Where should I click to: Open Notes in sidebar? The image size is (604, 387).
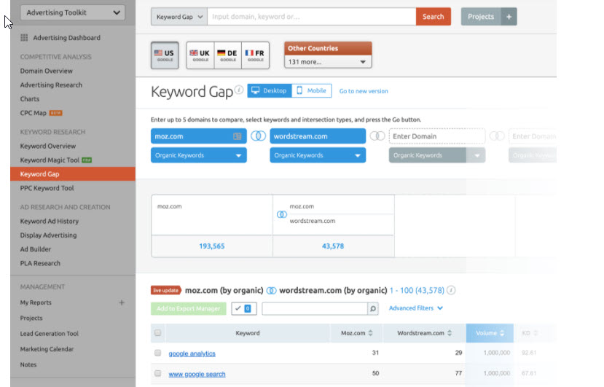(28, 364)
